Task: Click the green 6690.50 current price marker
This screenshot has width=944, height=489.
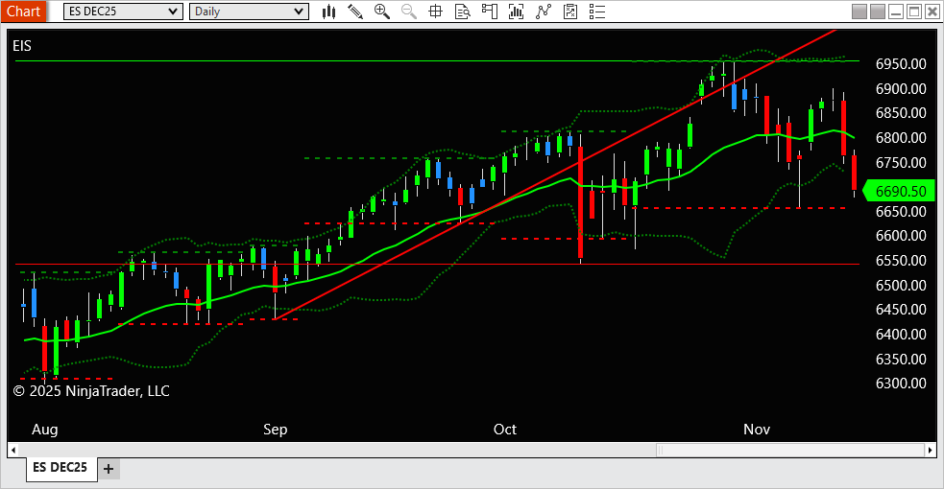Action: pos(899,191)
